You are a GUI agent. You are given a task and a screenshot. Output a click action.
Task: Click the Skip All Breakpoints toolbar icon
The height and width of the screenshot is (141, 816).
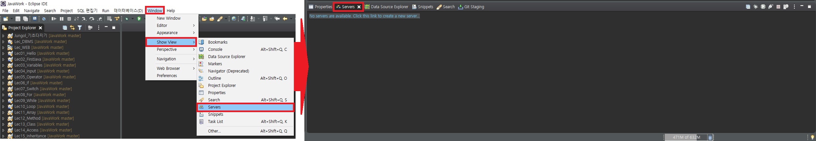point(44,19)
